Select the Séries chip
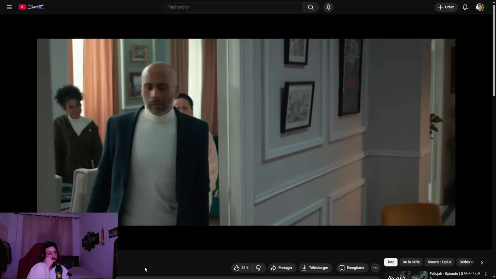The width and height of the screenshot is (496, 279). [466, 262]
